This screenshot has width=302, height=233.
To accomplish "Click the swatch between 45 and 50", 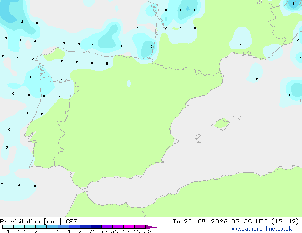I will coord(140,227).
